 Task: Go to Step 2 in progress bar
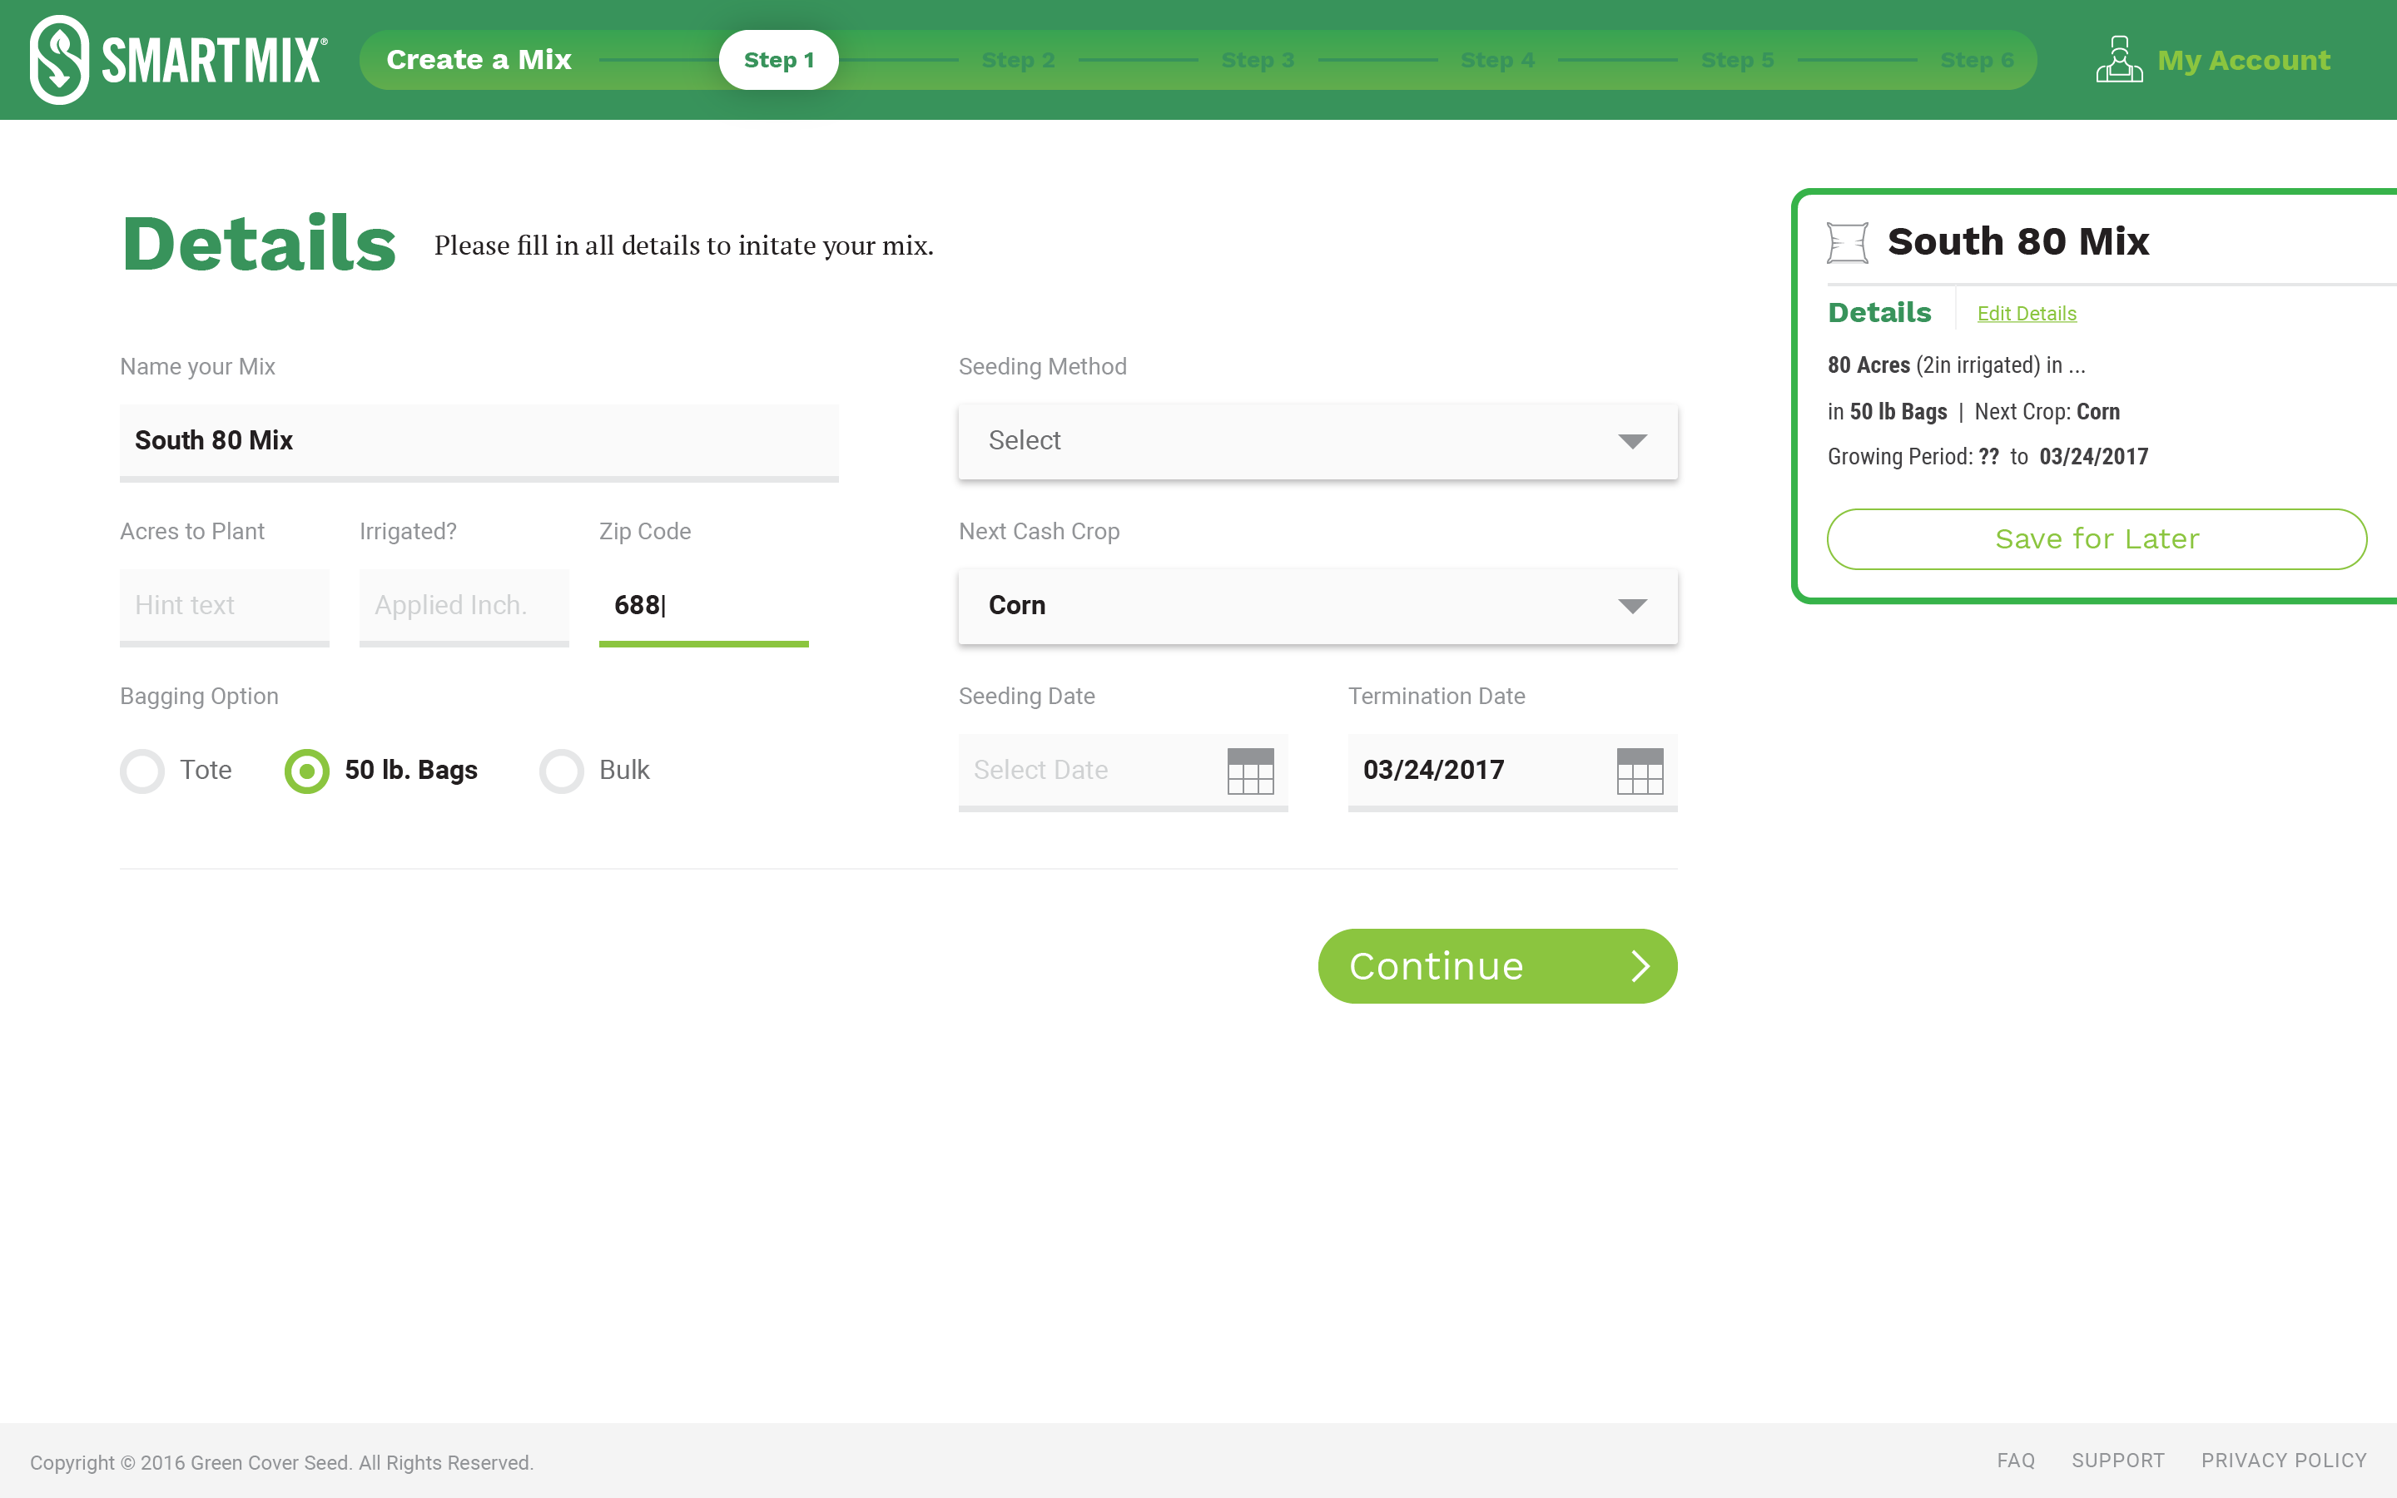point(1017,61)
